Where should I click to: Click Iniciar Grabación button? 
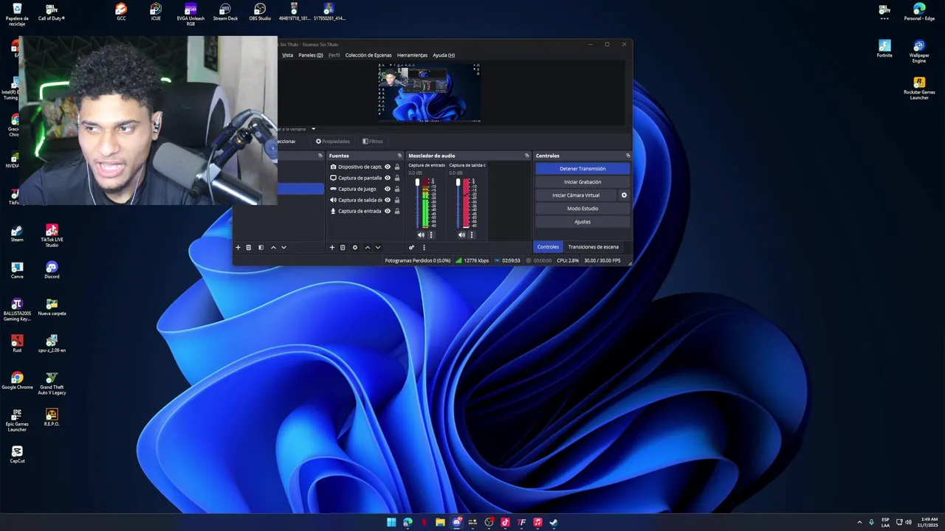583,182
